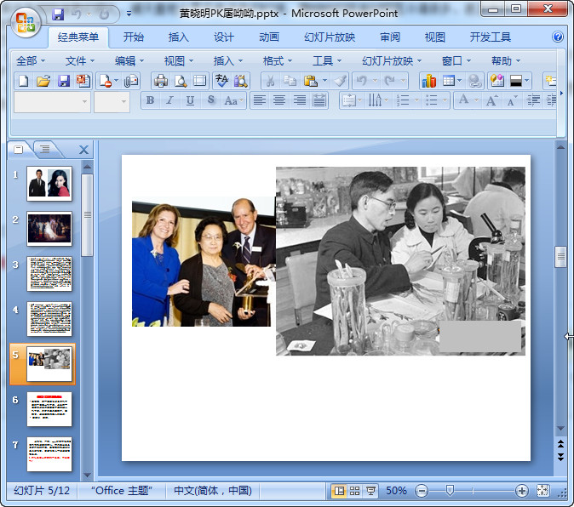574x507 pixels.
Task: Expand the 格式 dropdown menu
Action: click(278, 60)
